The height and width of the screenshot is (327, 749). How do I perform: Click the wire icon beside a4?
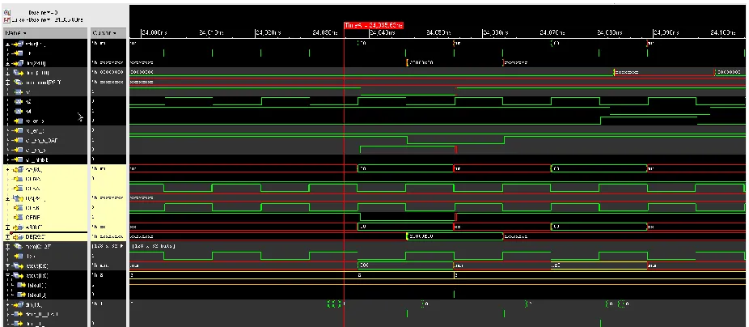(19, 111)
